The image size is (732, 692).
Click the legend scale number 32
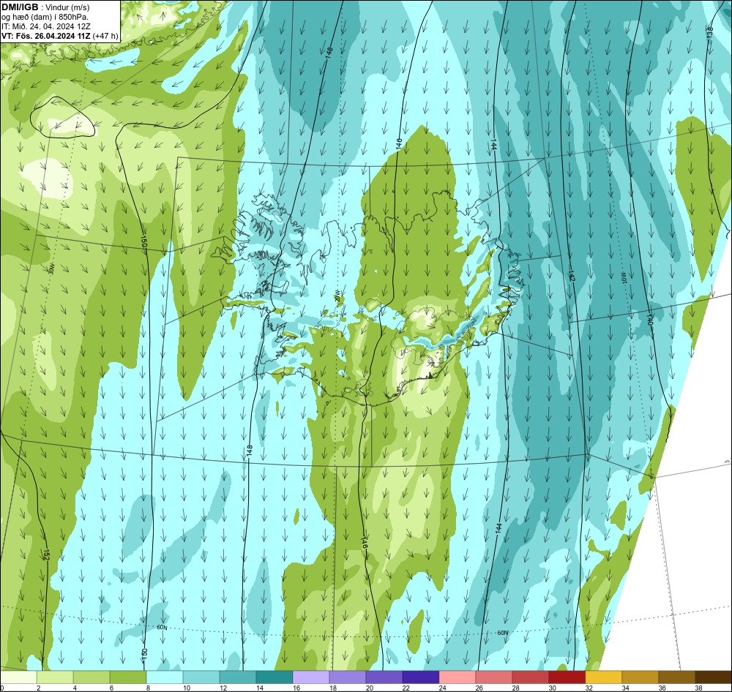click(x=589, y=688)
